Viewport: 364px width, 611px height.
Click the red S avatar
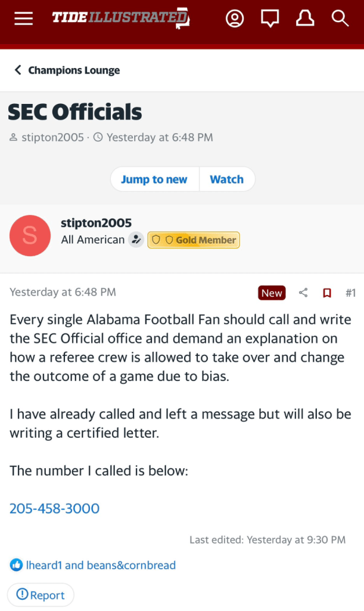click(x=30, y=235)
